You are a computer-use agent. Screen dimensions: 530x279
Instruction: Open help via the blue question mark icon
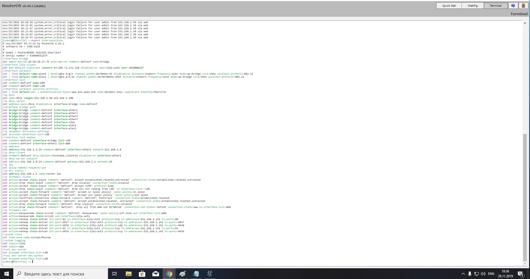coord(513,6)
